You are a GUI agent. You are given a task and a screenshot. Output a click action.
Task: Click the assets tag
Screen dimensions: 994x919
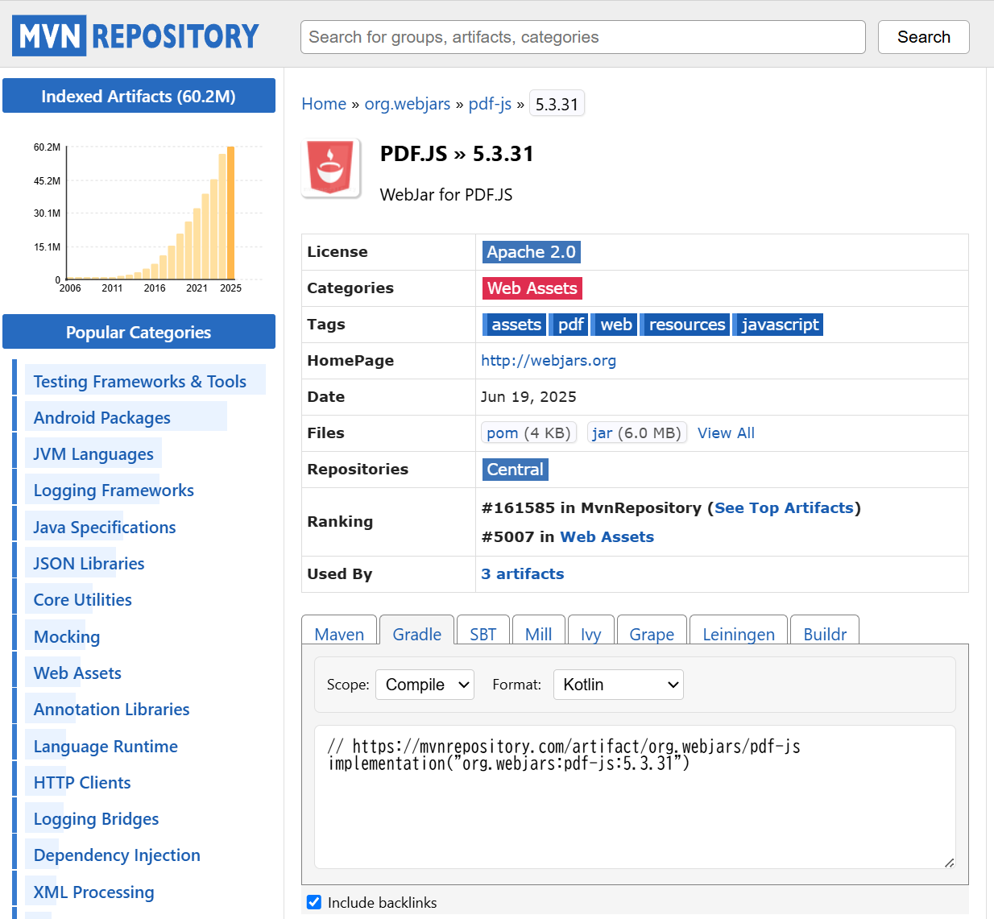[515, 325]
